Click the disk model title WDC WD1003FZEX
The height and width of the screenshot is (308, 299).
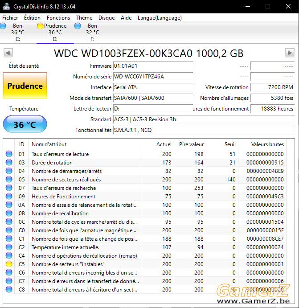coord(149,53)
